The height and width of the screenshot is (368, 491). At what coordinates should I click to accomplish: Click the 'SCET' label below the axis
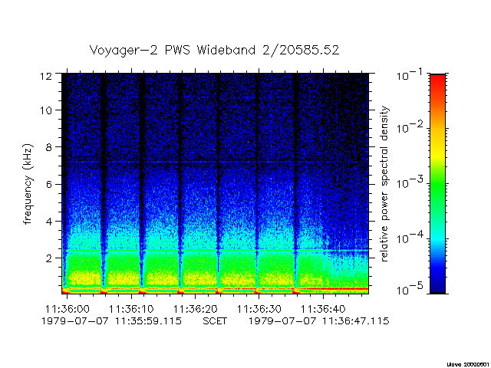click(x=215, y=321)
